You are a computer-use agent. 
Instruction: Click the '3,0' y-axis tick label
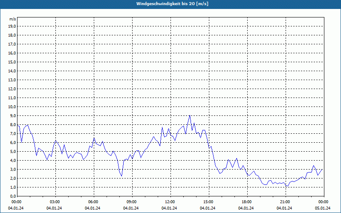13,169
